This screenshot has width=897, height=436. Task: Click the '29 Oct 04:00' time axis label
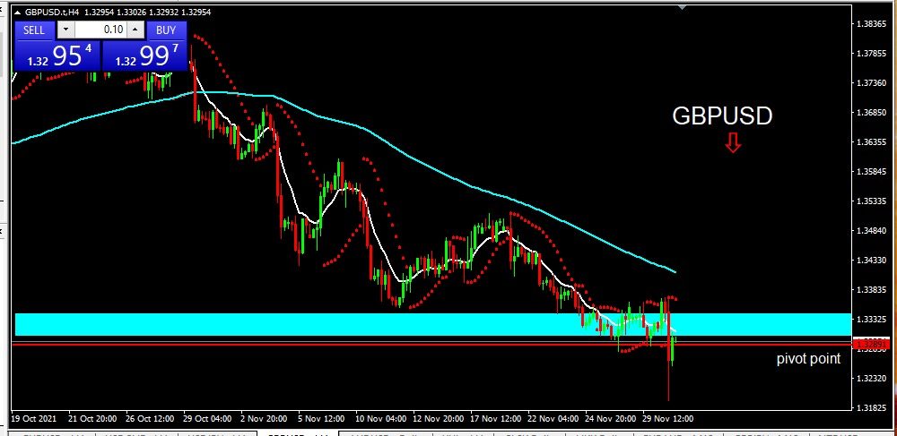(208, 419)
